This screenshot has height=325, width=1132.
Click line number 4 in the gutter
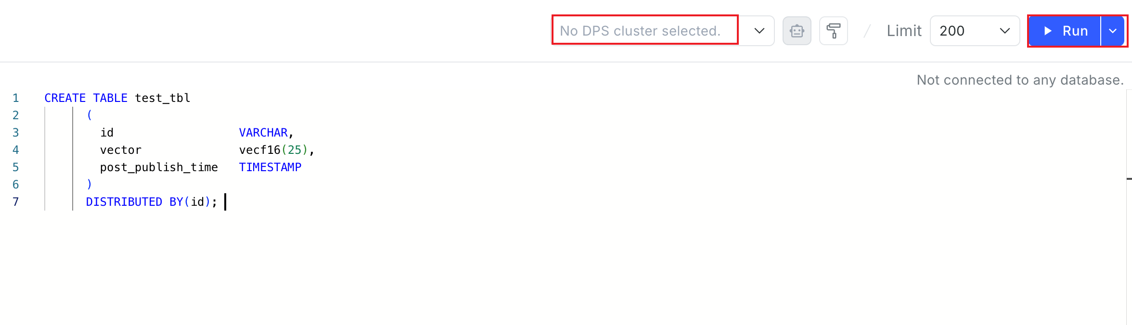(16, 150)
